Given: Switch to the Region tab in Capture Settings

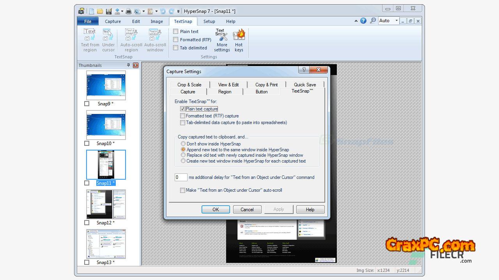Looking at the screenshot, I should (225, 92).
